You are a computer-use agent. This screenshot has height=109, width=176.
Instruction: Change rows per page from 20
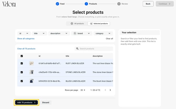tap(83, 90)
